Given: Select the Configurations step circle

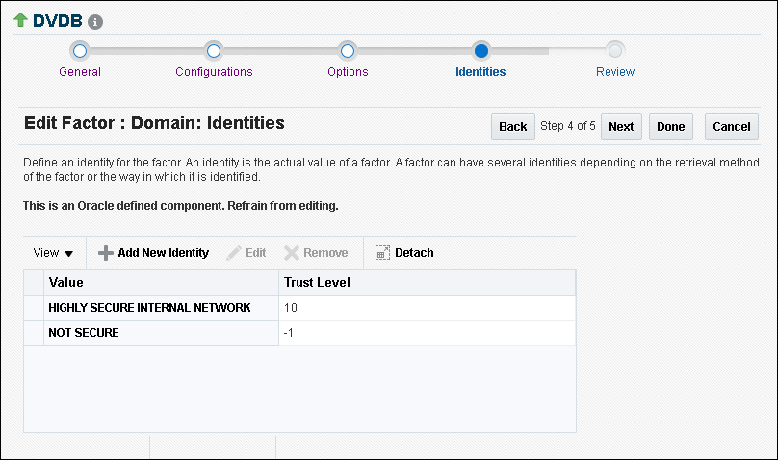Looking at the screenshot, I should pos(214,50).
